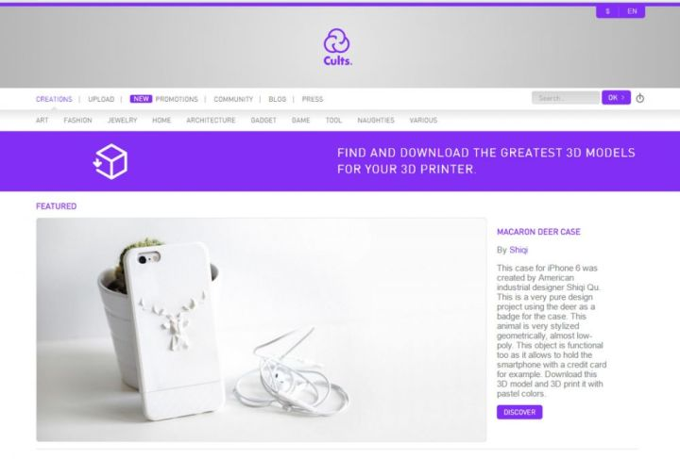Open the dollar currency selector
680x459 pixels.
coord(607,11)
